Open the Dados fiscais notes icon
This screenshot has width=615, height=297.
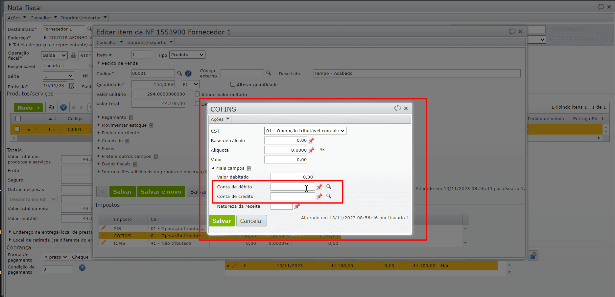click(135, 164)
